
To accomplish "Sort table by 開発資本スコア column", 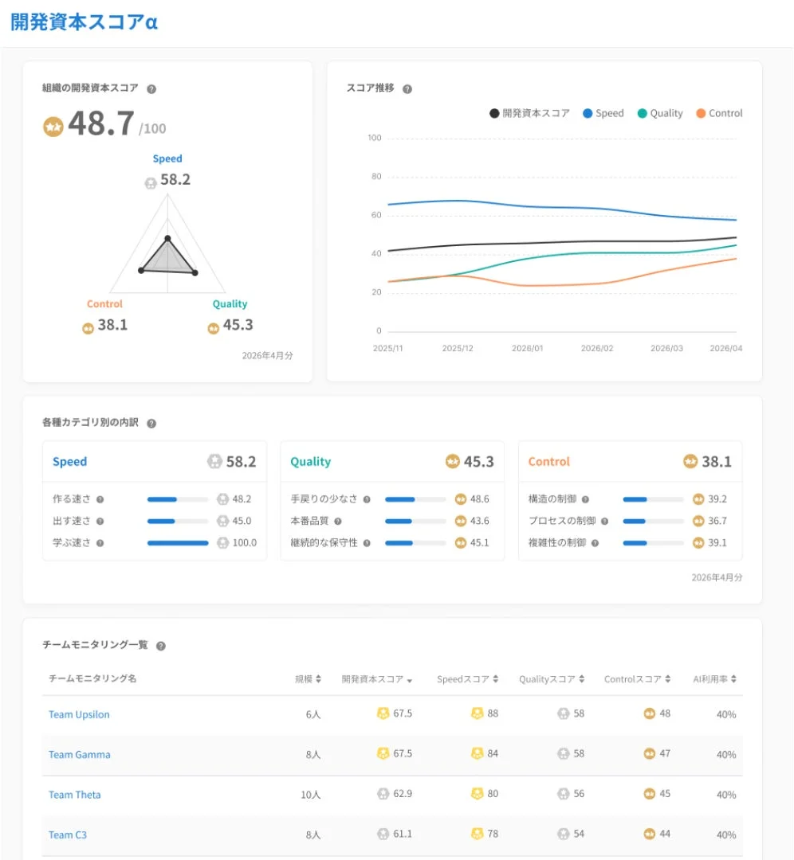I will (377, 679).
